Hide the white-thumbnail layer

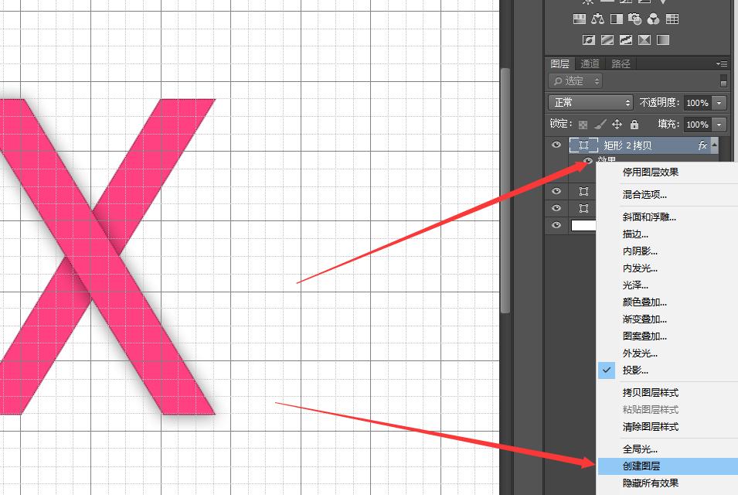[x=556, y=225]
